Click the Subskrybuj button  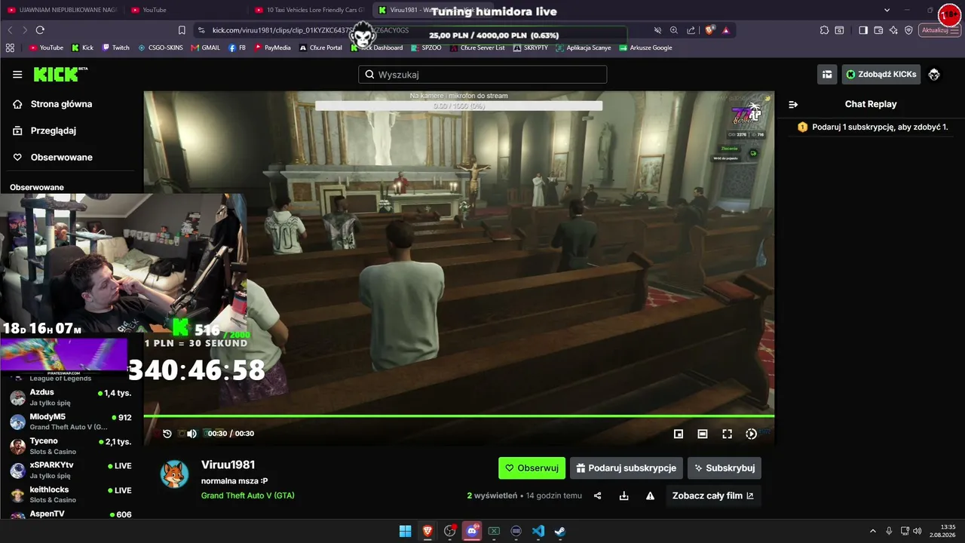point(725,468)
